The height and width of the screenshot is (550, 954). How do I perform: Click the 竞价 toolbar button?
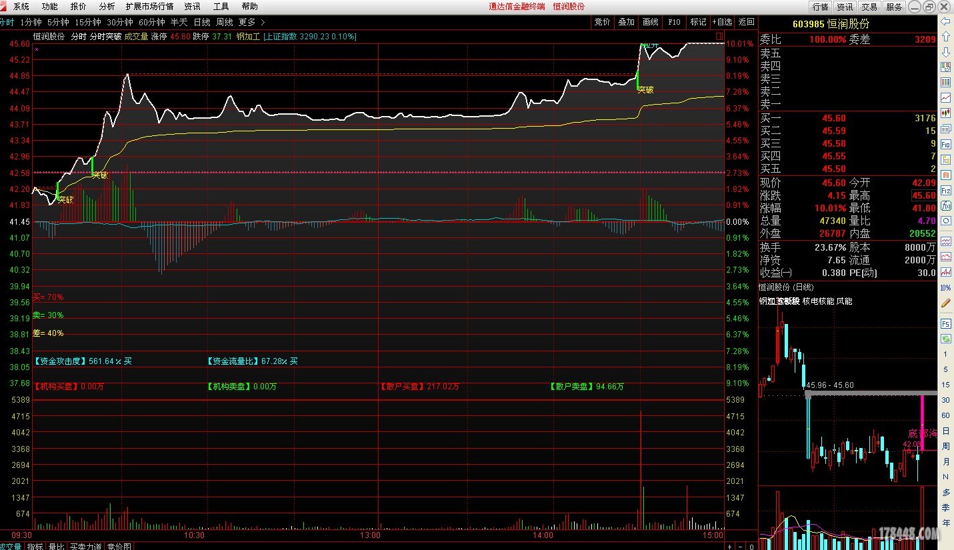pyautogui.click(x=602, y=22)
